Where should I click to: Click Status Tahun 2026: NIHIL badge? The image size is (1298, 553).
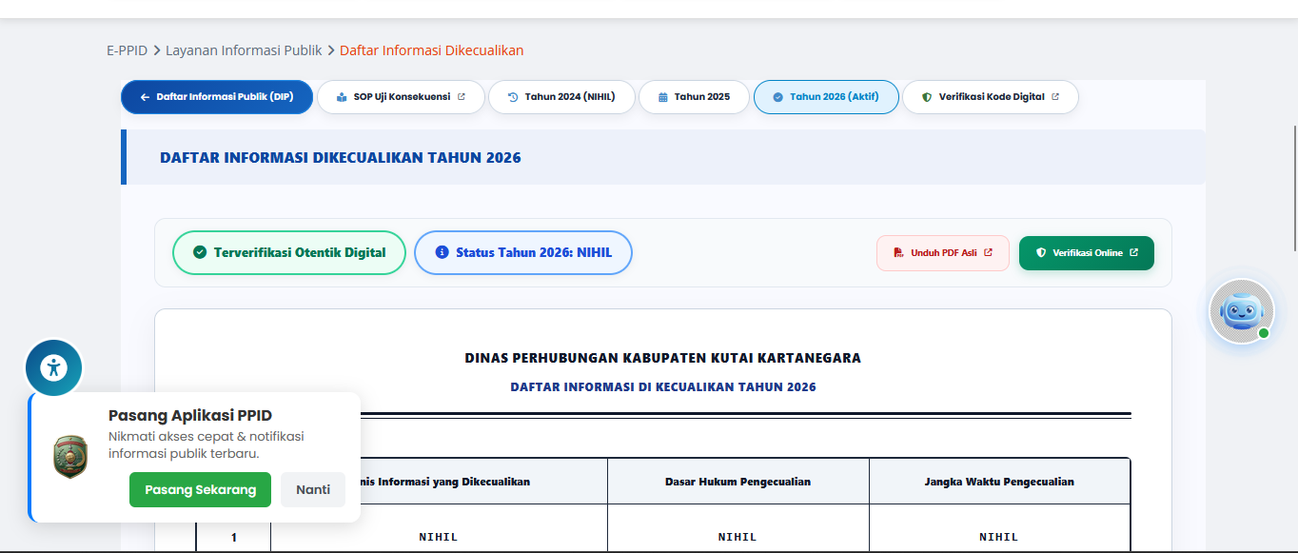coord(523,253)
